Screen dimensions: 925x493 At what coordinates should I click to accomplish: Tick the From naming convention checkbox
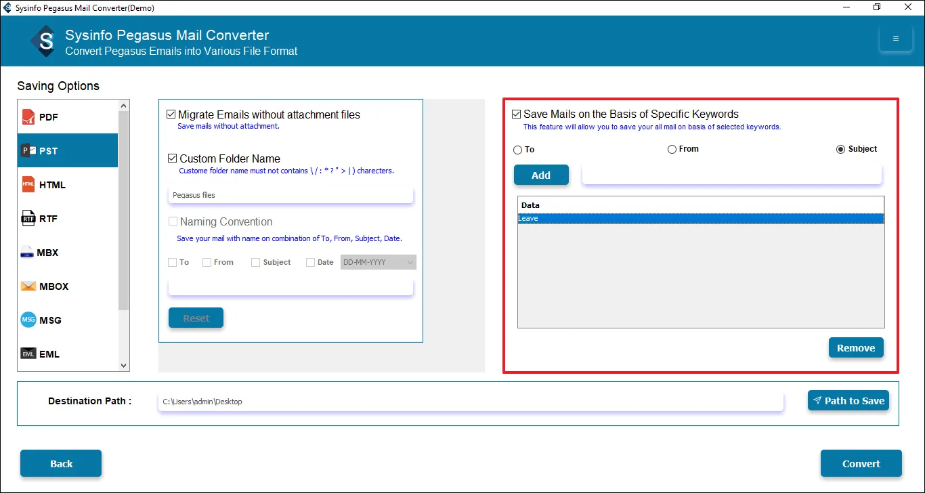tap(207, 262)
